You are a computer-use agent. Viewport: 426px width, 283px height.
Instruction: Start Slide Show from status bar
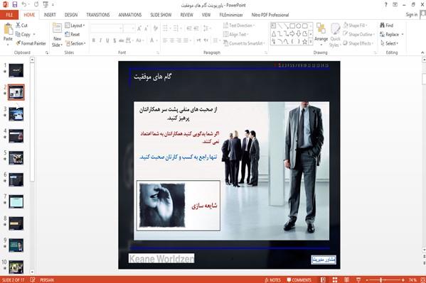coord(358,279)
